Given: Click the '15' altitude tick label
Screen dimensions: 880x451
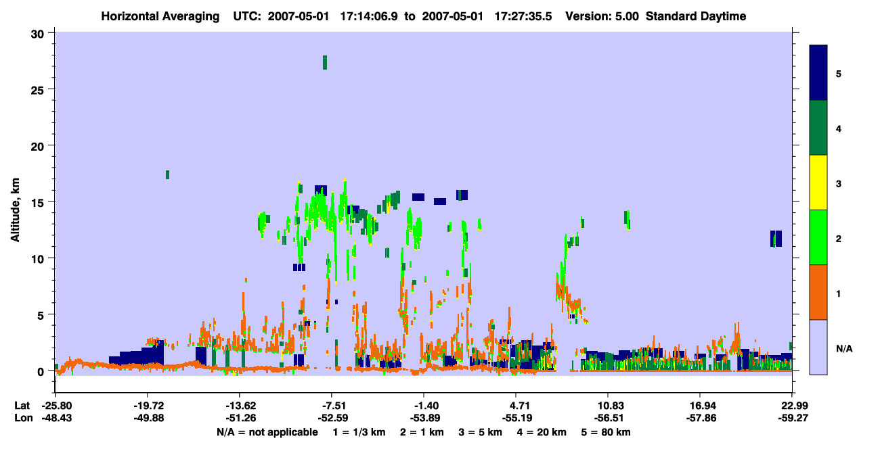Looking at the screenshot, I should pyautogui.click(x=39, y=202).
